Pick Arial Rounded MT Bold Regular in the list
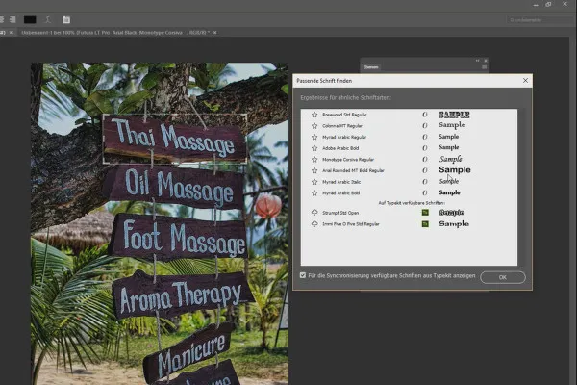Viewport: 577px width, 385px height. [x=353, y=170]
